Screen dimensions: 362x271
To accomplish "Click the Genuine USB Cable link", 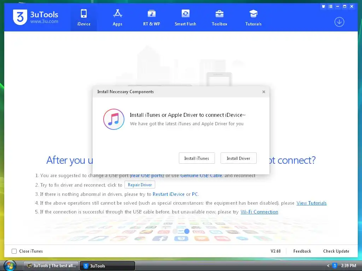I will (201, 176).
